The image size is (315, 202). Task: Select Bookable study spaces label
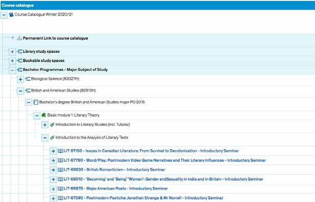43,61
